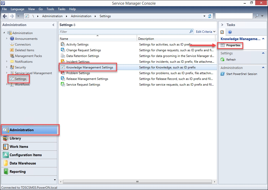Expand the Security tree node

[7, 67]
